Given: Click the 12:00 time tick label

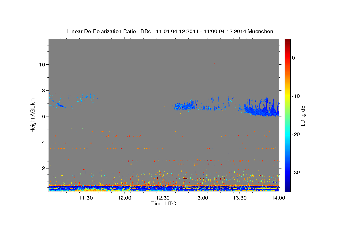Looking at the screenshot, I should 124,198.
